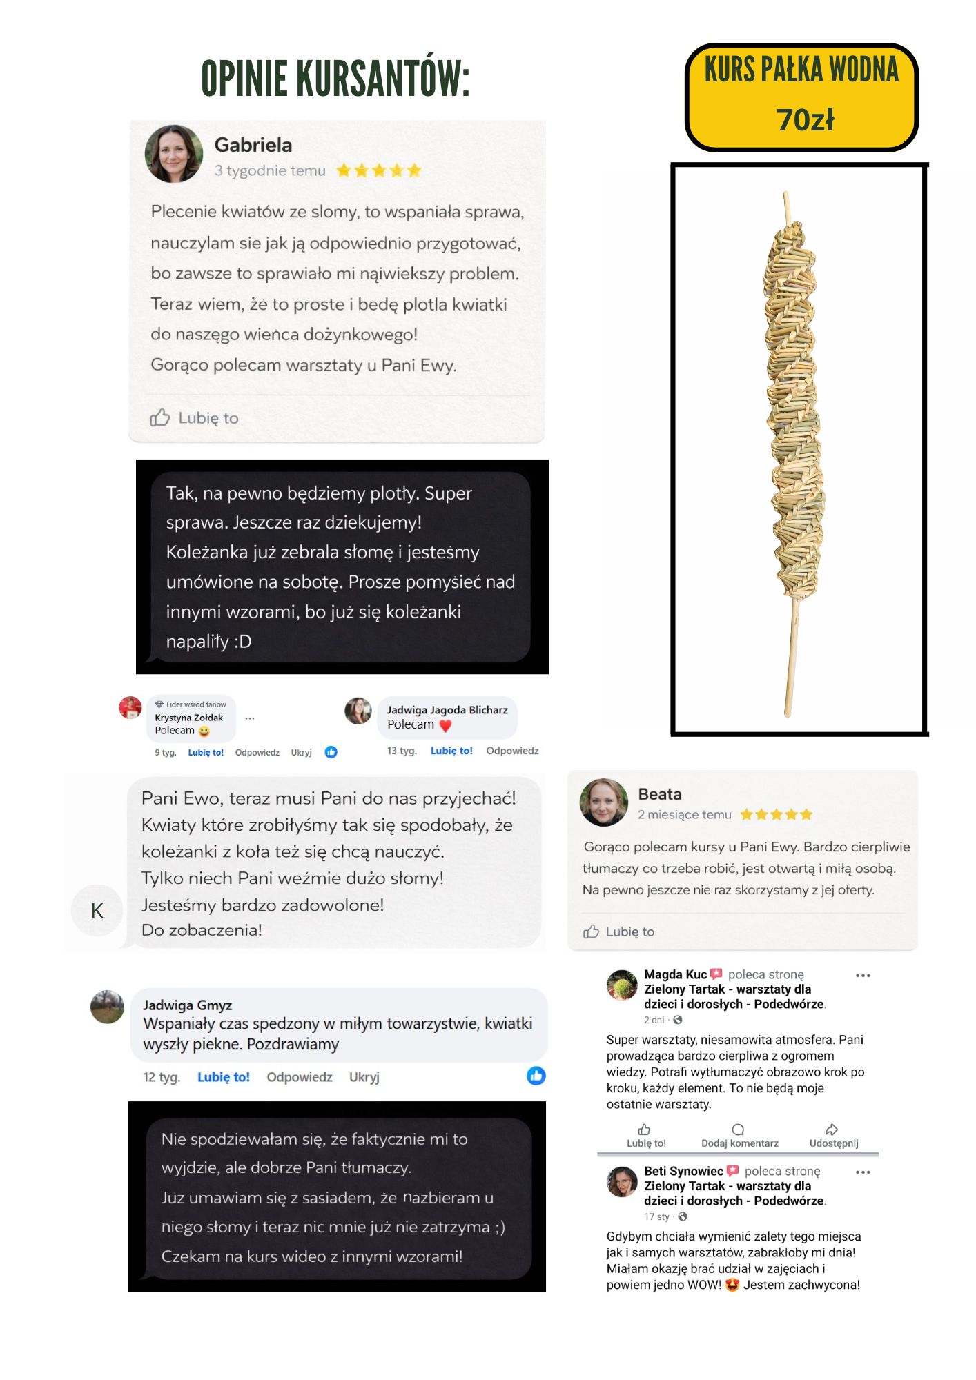Screen dimensions: 976x1380
Task: Open three-dot menu on Beti Synowiec post
Action: click(863, 1172)
